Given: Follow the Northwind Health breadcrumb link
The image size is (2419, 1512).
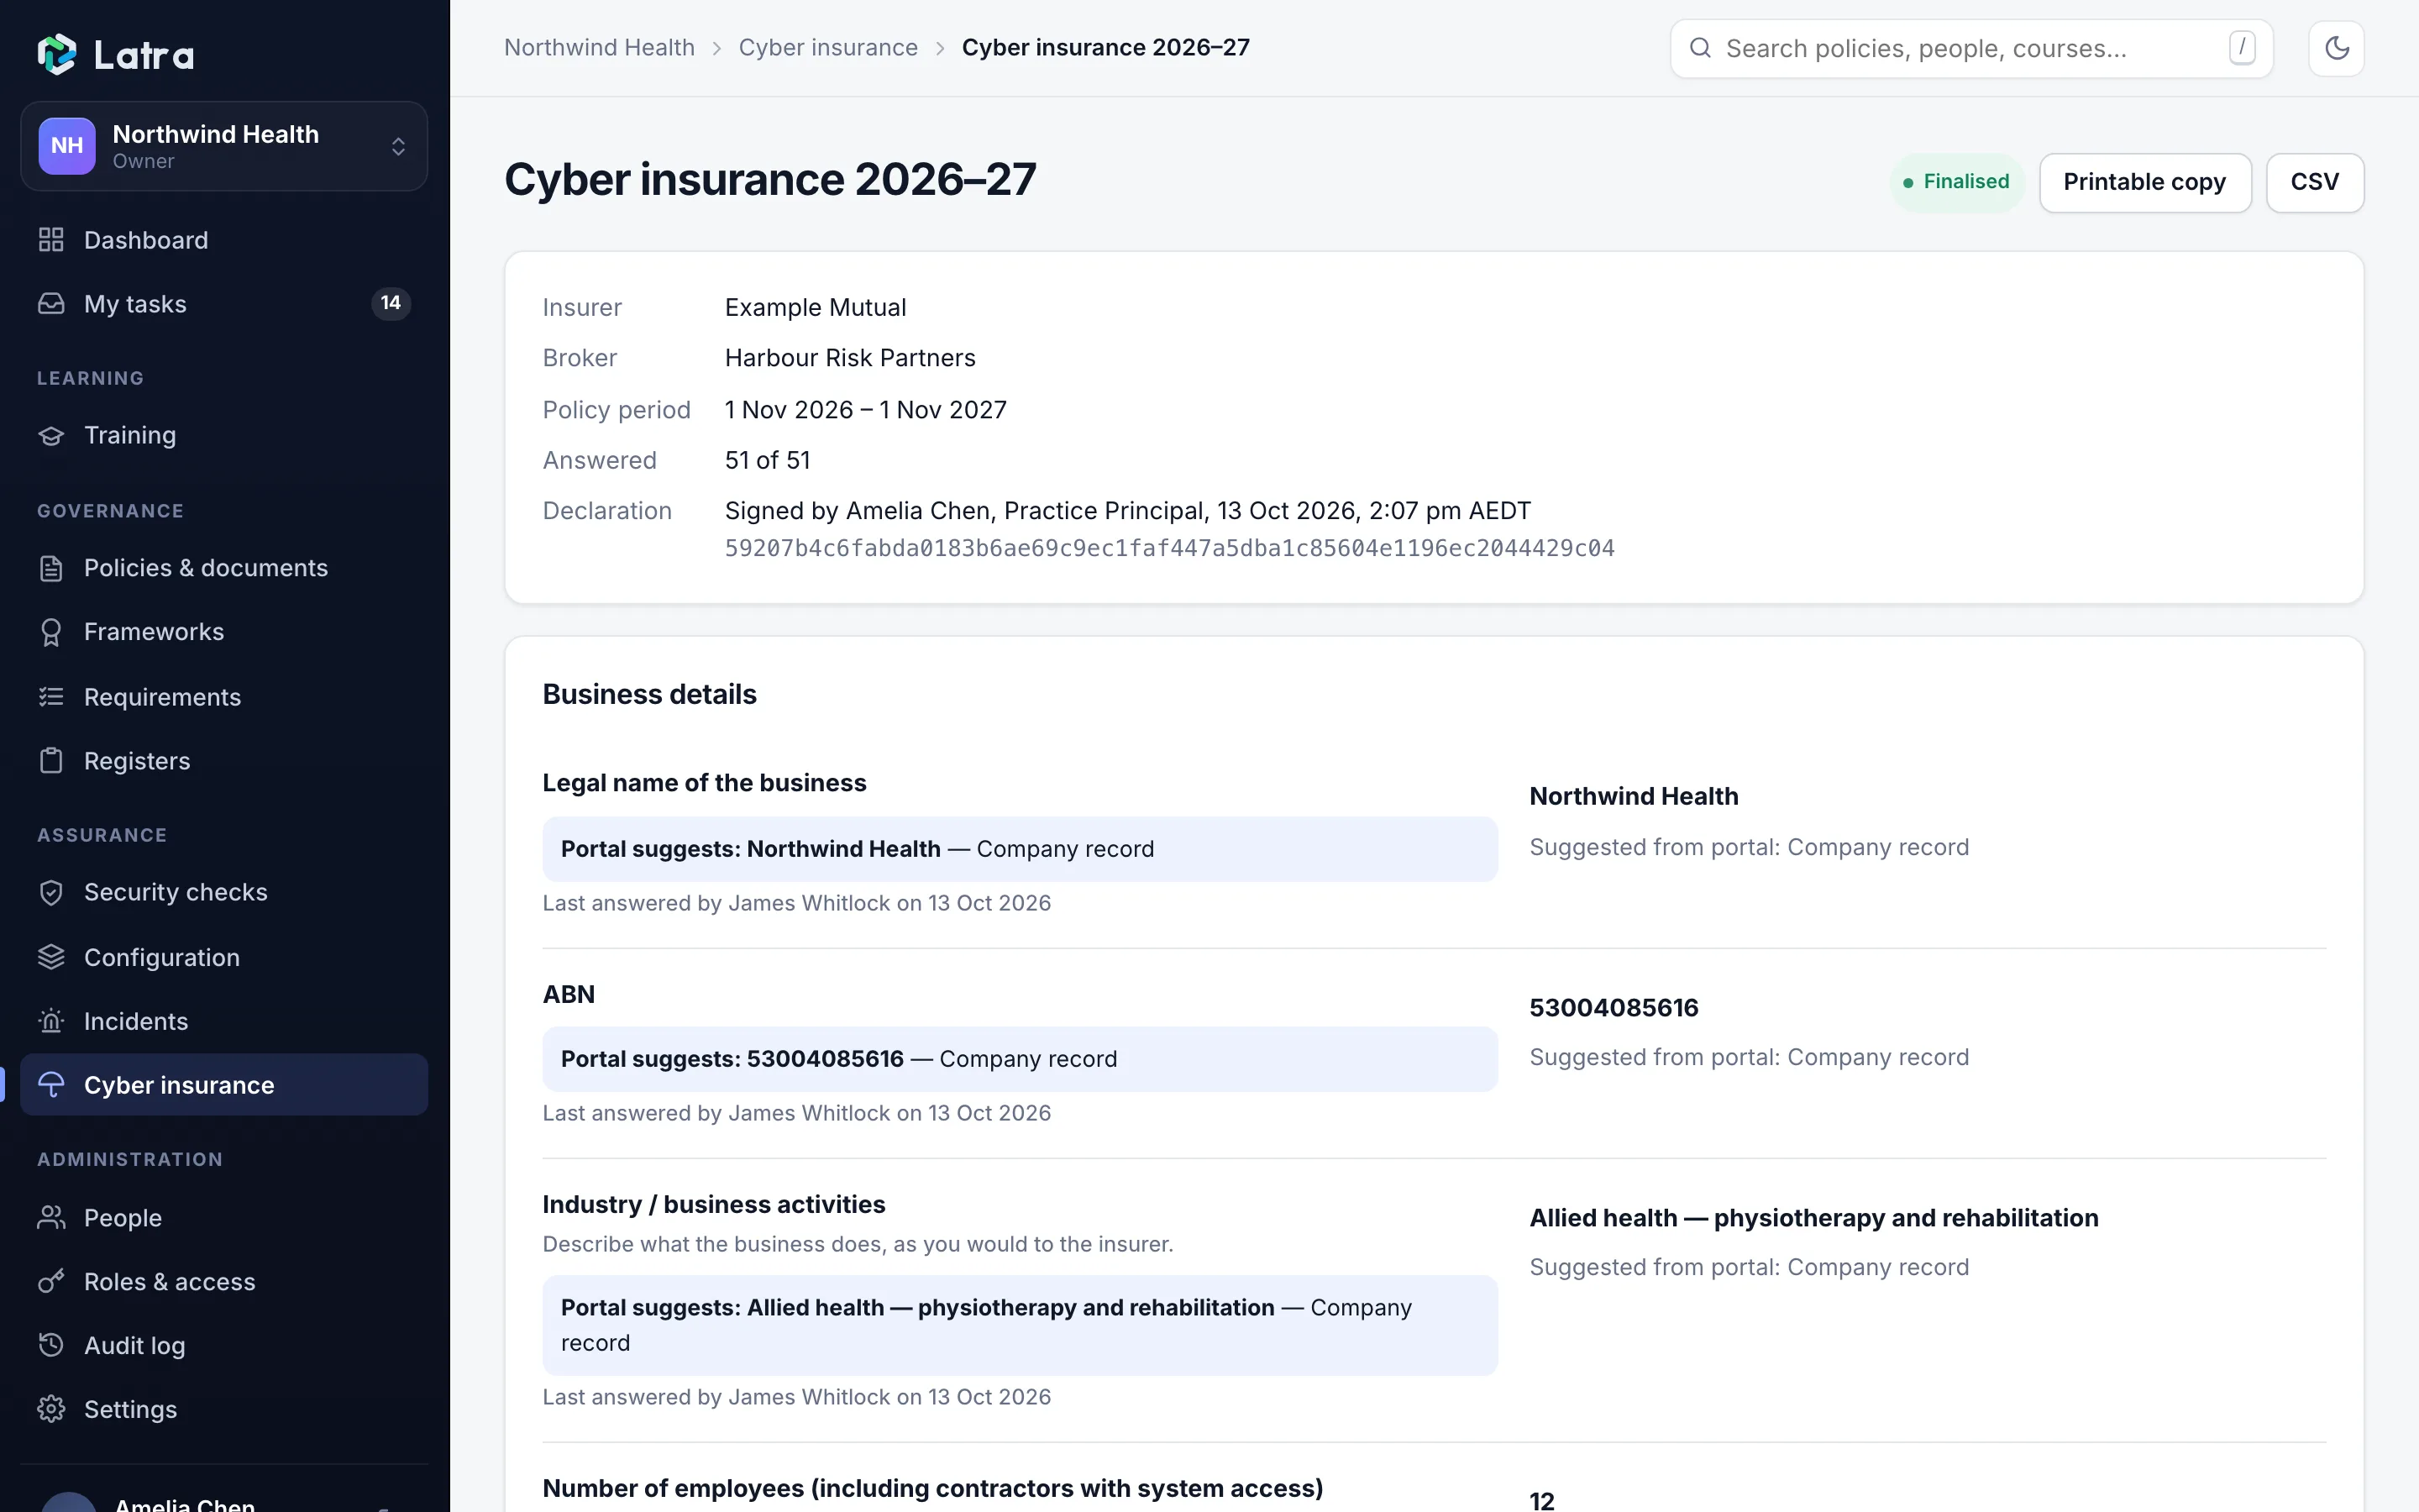Looking at the screenshot, I should (599, 48).
